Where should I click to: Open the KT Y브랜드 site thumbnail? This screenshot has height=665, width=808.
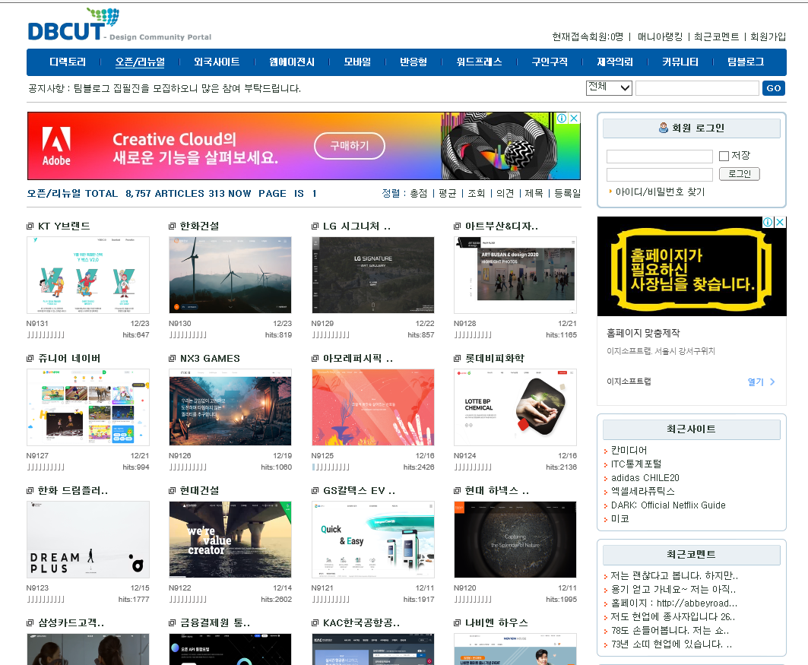[x=88, y=275]
